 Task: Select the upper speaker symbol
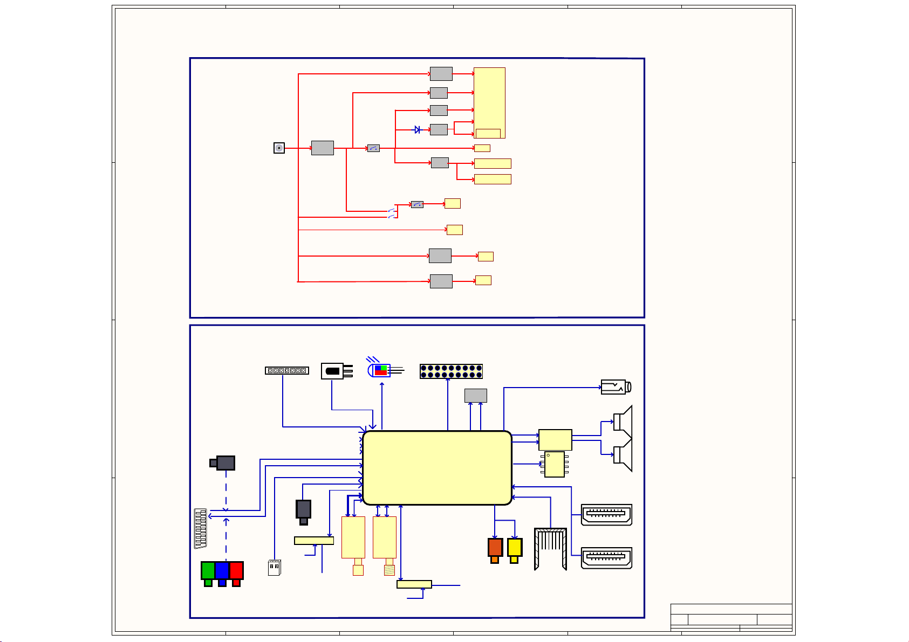click(622, 422)
